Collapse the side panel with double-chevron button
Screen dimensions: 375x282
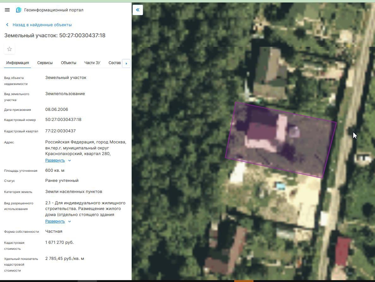pyautogui.click(x=138, y=10)
